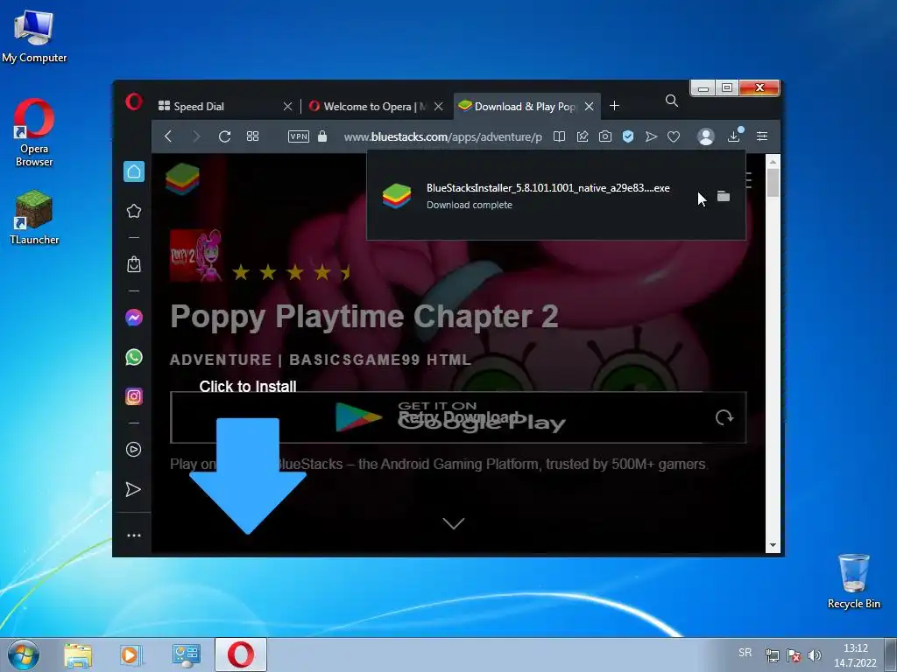Click the BlueStacks logo on page
This screenshot has height=672, width=897.
(x=182, y=178)
